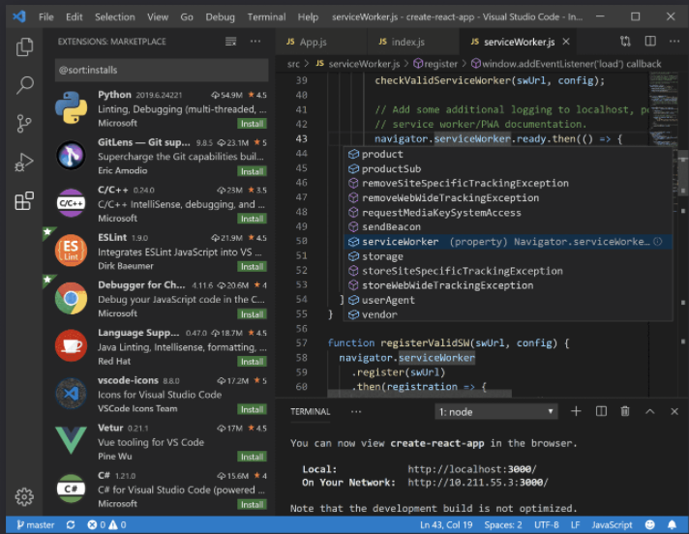Viewport: 689px width, 534px height.
Task: Open editor more actions ellipsis
Action: click(674, 42)
